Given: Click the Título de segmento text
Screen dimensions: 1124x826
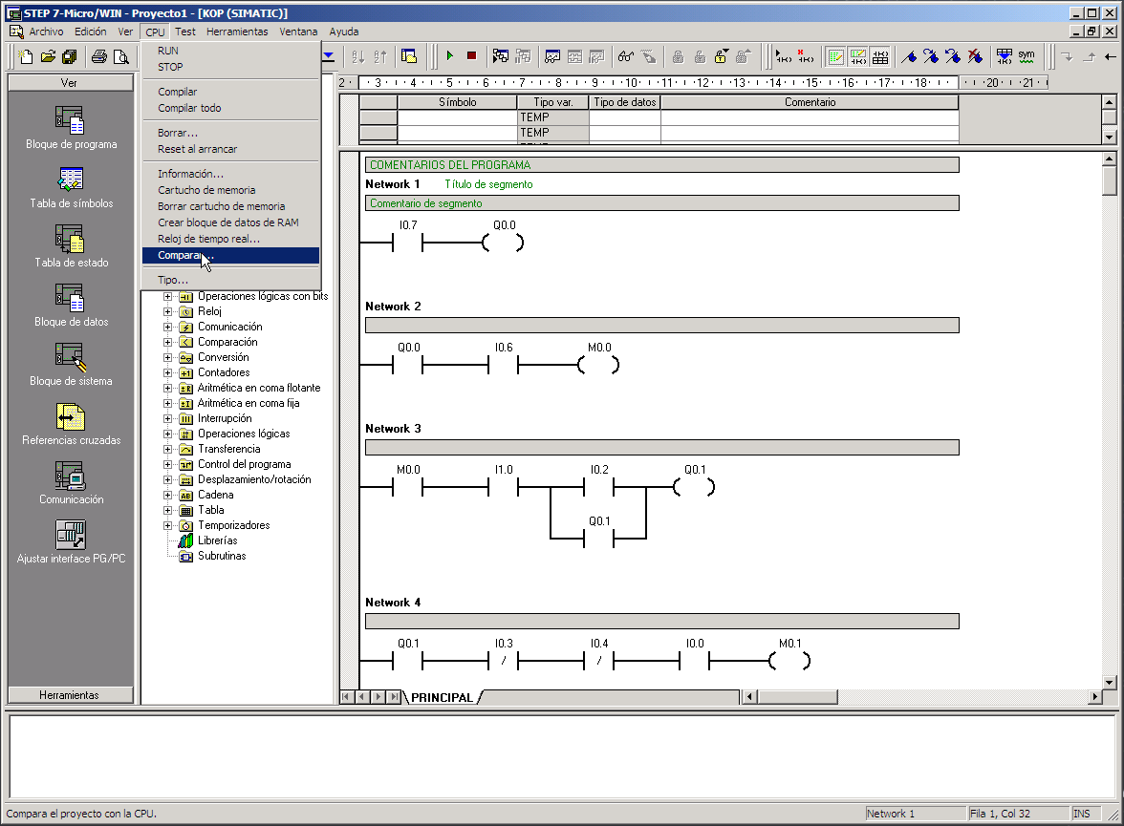Looking at the screenshot, I should (x=489, y=184).
